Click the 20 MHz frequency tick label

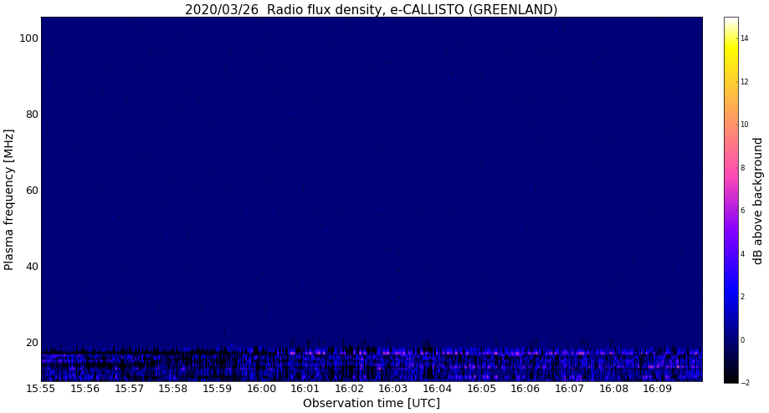click(32, 343)
